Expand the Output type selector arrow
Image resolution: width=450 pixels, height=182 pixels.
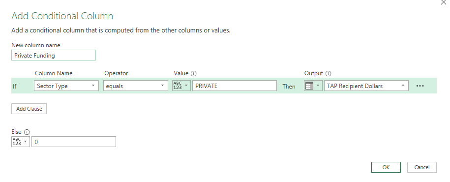318,86
